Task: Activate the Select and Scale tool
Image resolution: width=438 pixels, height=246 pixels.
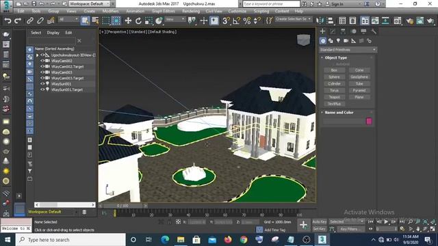Action: pyautogui.click(x=149, y=20)
